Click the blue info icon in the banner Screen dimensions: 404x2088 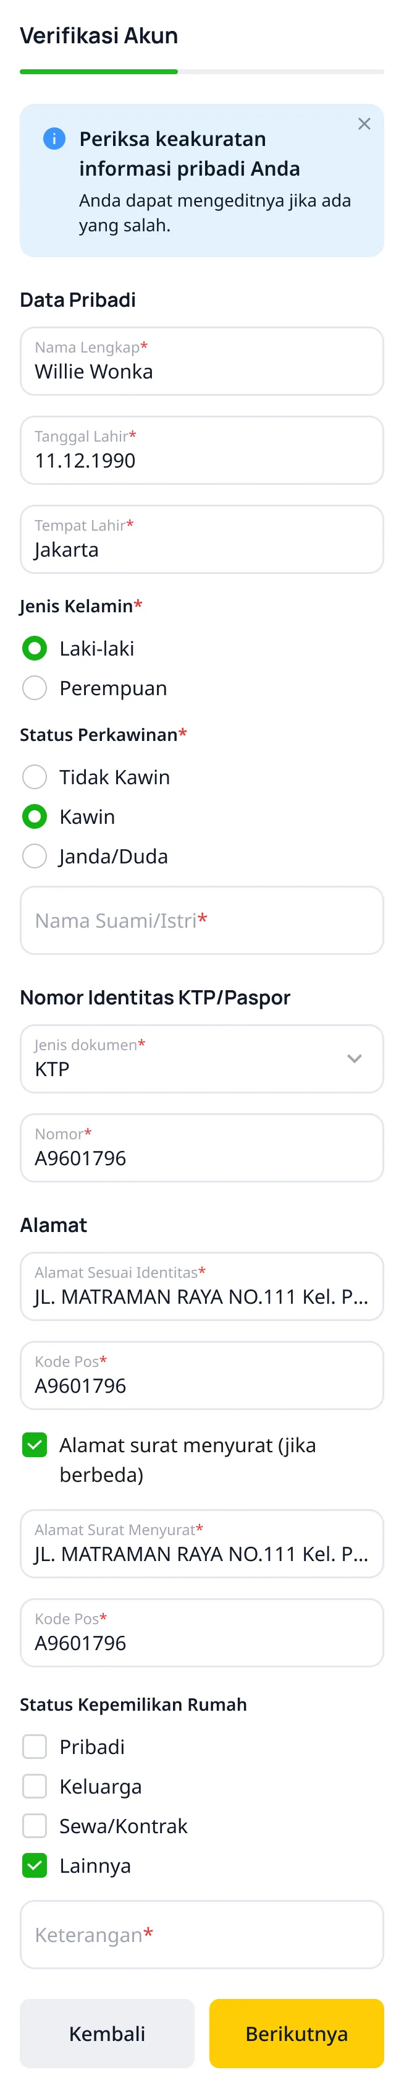coord(54,139)
